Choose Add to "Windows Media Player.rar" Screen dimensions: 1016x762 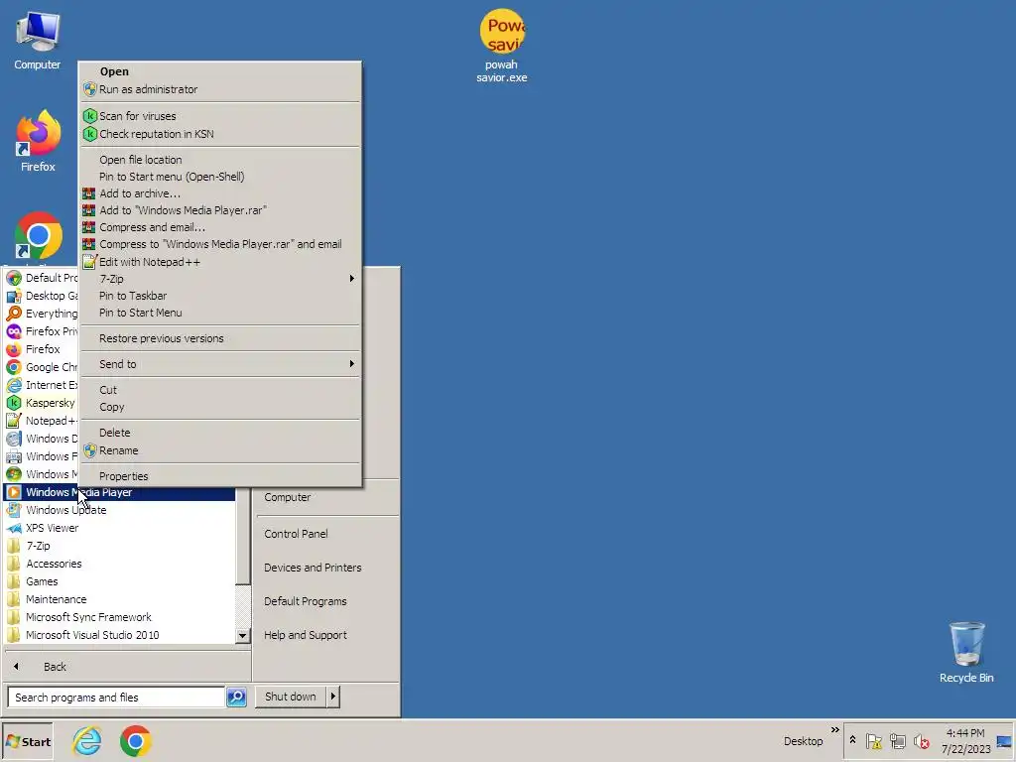(220, 210)
